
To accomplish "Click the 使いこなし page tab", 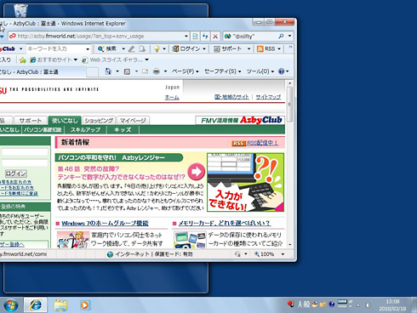I will point(65,121).
